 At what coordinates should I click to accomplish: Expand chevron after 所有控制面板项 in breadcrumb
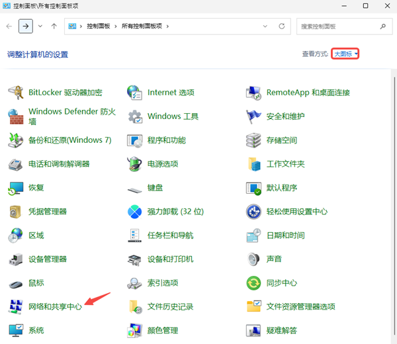(167, 26)
